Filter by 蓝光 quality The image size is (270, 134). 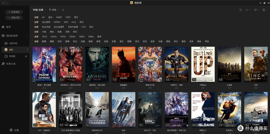(50, 17)
